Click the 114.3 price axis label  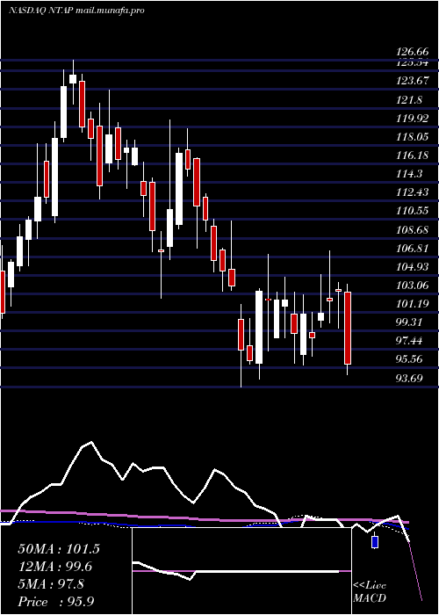pos(409,174)
